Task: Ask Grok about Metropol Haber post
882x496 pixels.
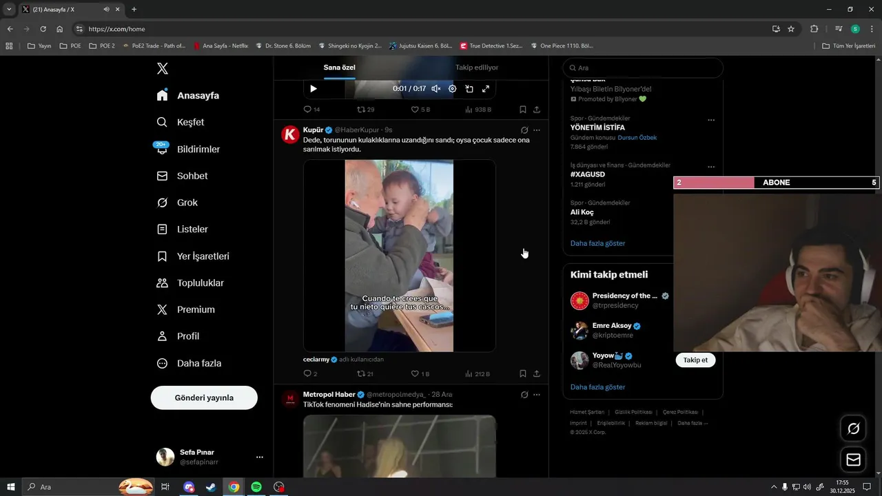Action: (x=524, y=395)
